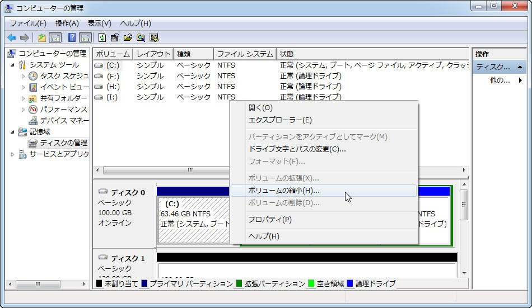
Task: Click the open folder toolbar icon
Action: coord(128,37)
